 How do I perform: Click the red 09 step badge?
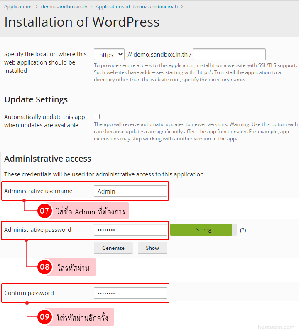click(44, 317)
